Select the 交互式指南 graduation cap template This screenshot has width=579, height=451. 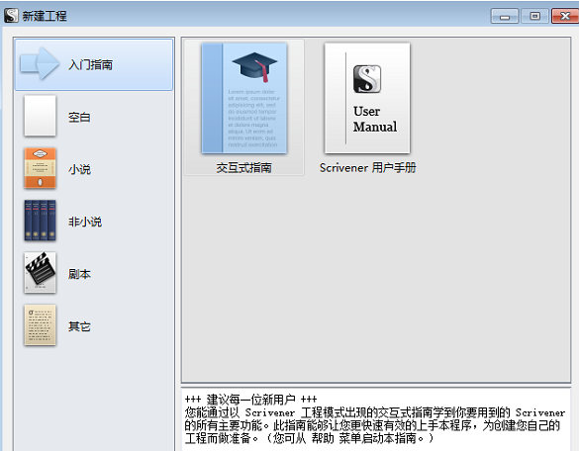coord(244,98)
